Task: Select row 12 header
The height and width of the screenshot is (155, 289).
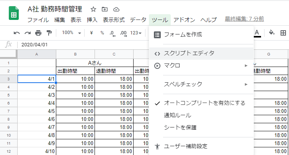Action: pyautogui.click(x=8, y=151)
